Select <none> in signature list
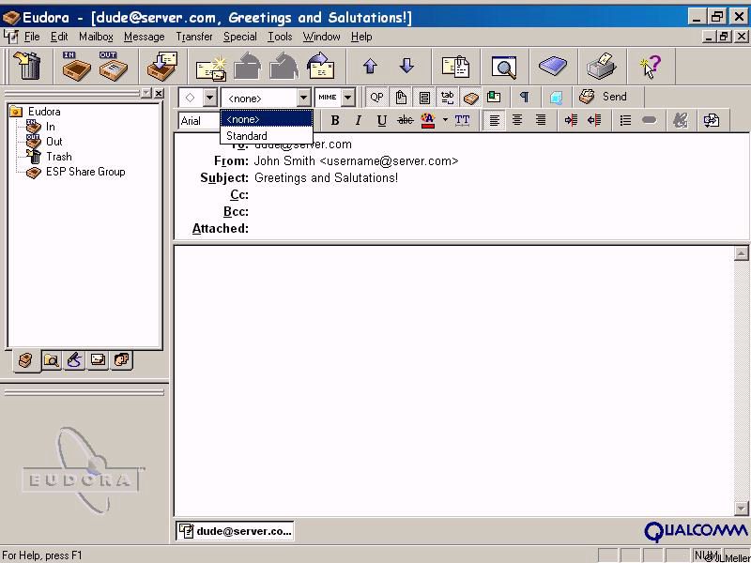The width and height of the screenshot is (751, 563). (x=267, y=119)
